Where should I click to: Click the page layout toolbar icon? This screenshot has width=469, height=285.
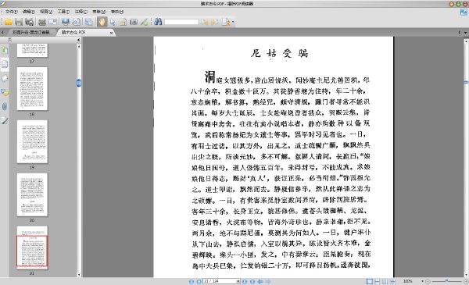click(88, 22)
